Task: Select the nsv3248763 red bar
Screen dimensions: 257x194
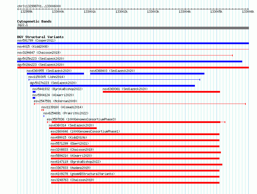Action: 135,183
